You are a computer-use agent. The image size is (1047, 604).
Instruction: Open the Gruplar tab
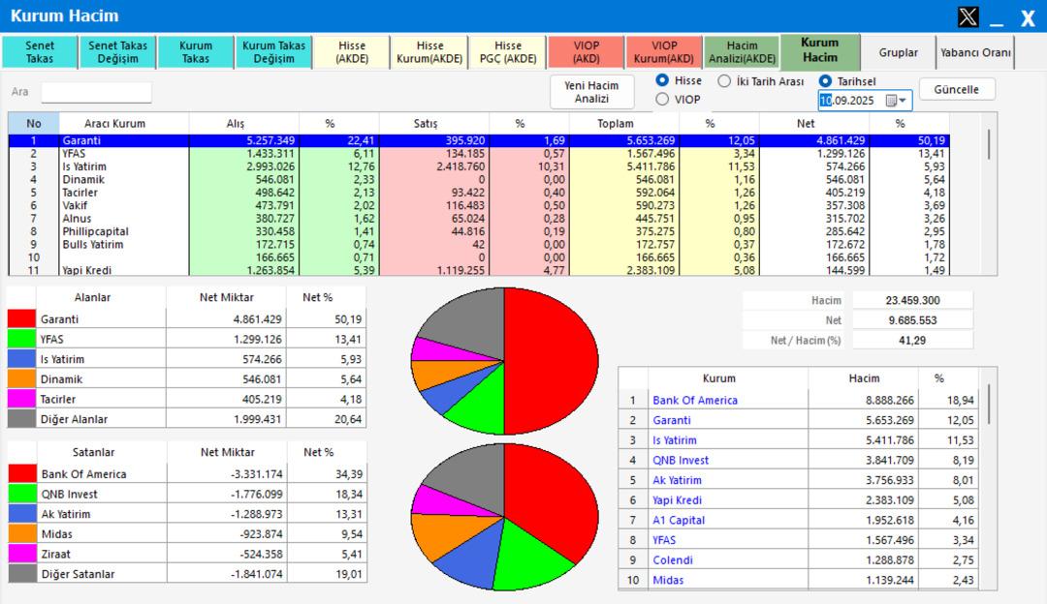(898, 52)
